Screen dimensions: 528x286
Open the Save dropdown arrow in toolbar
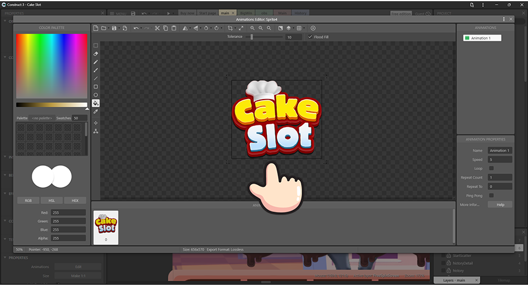pos(120,28)
